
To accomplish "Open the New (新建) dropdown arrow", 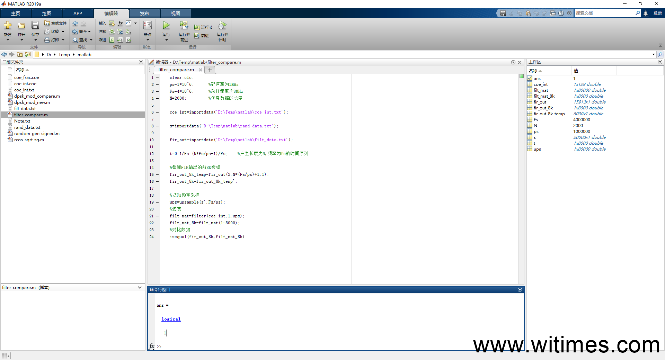I will (x=8, y=40).
